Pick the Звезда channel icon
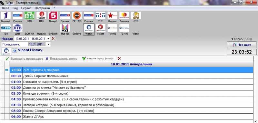Image resolution: width=258 pixels, height=123 pixels. pyautogui.click(x=112, y=15)
